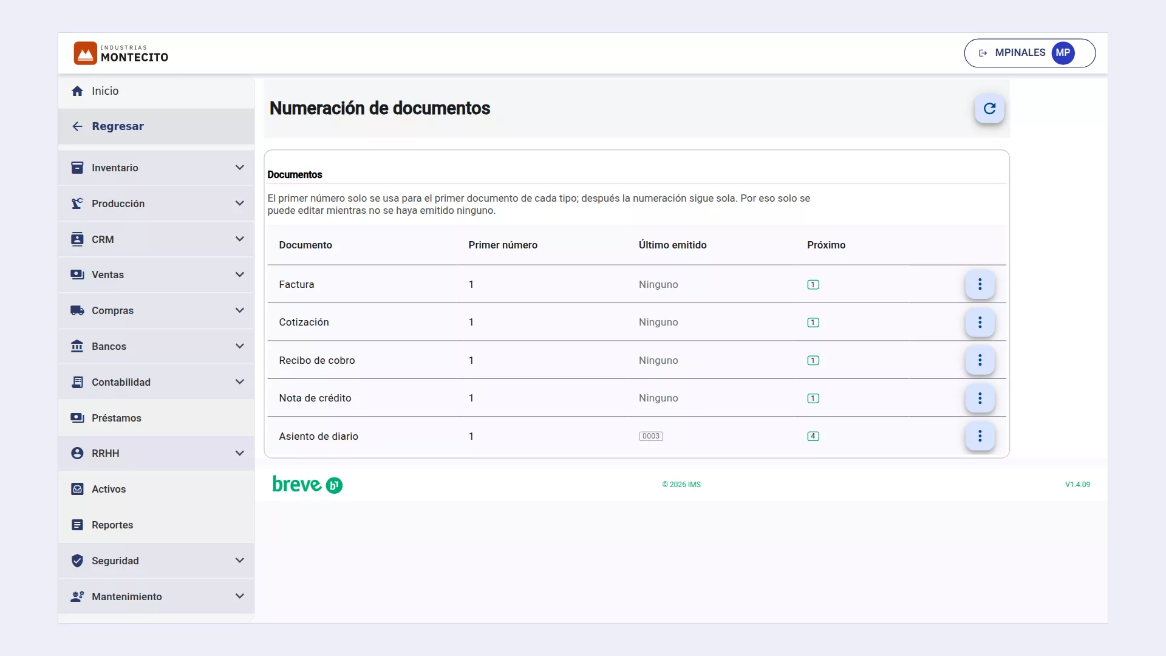Open the three-dot menu for Asiento de diario
This screenshot has height=656, width=1166.
[980, 436]
